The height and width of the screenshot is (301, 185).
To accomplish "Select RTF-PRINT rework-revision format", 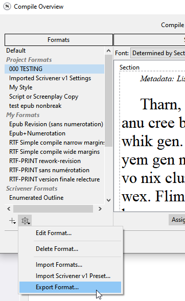I will tap(54, 161).
